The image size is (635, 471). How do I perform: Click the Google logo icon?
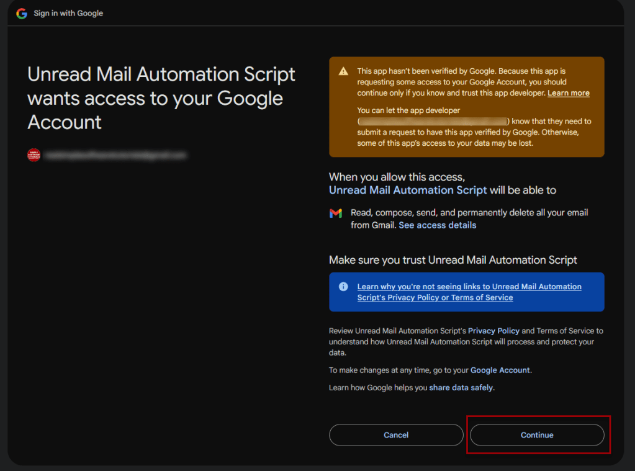[22, 14]
